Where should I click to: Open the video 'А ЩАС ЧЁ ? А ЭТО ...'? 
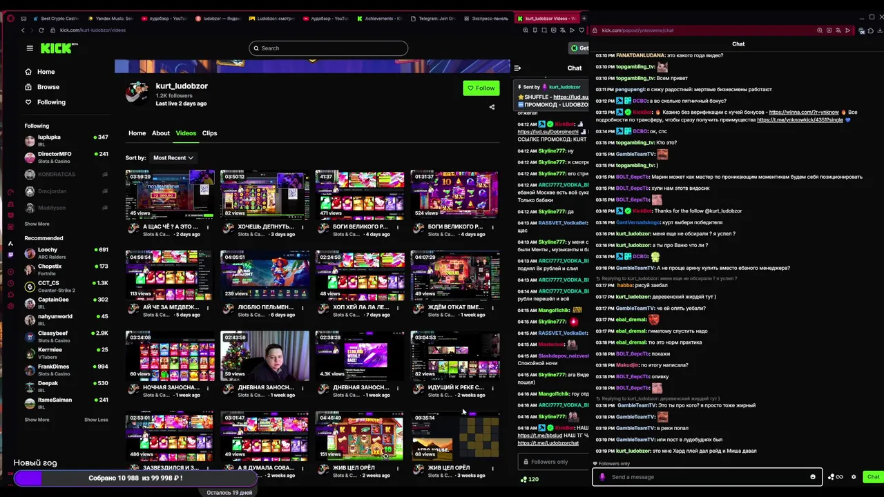point(170,194)
